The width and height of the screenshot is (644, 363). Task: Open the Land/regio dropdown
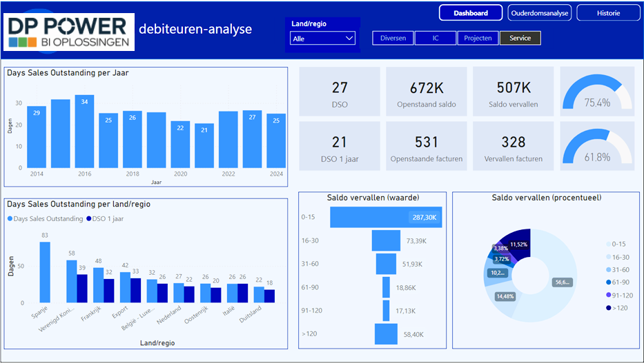click(323, 39)
